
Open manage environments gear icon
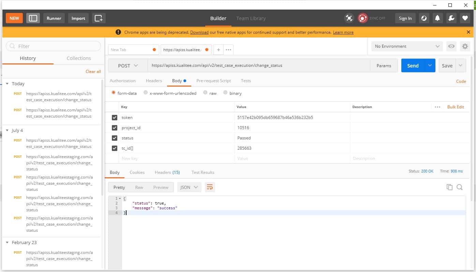point(465,46)
